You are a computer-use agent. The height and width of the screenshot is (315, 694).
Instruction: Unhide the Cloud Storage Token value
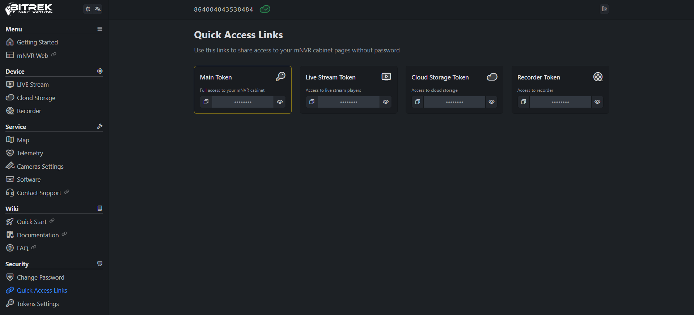[491, 102]
